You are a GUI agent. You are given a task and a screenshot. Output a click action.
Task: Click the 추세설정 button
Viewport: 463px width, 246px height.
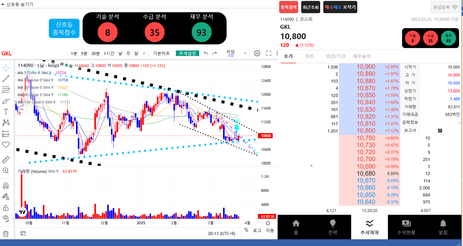click(188, 53)
